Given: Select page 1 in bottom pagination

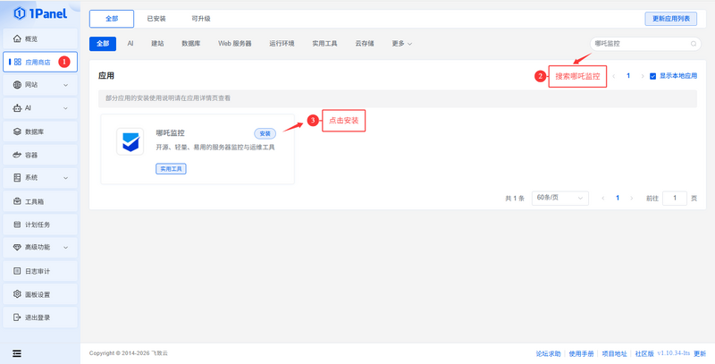Looking at the screenshot, I should pos(618,198).
